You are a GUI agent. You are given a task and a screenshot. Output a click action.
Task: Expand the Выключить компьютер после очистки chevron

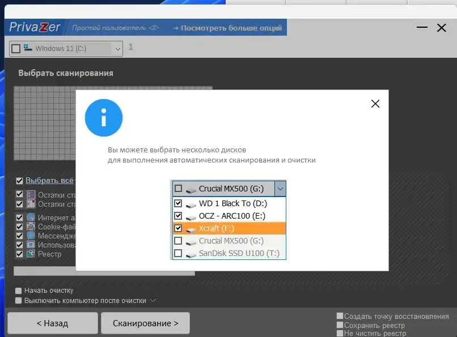pos(153,300)
